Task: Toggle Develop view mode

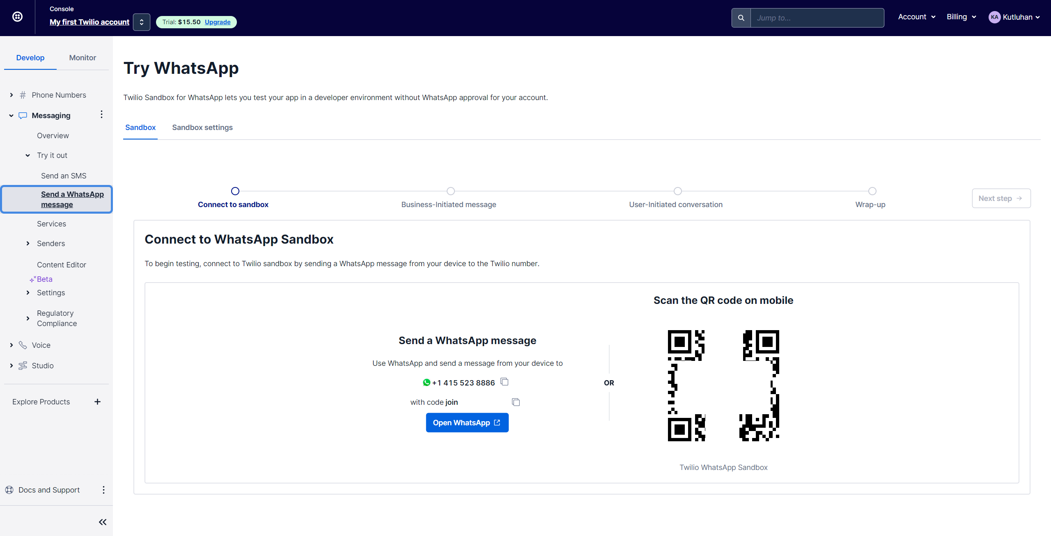Action: 30,57
